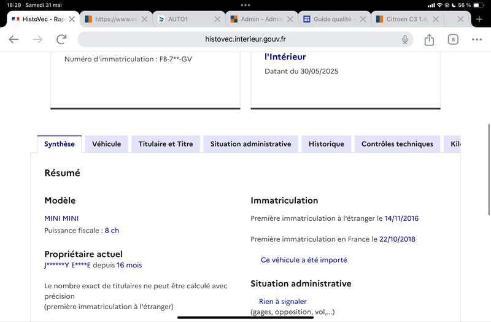Add a new browser tab
Viewport: 491px width, 322px height.
(479, 19)
